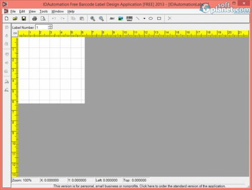Select the rectangle shape tool
This screenshot has width=252, height=190.
(159, 19)
